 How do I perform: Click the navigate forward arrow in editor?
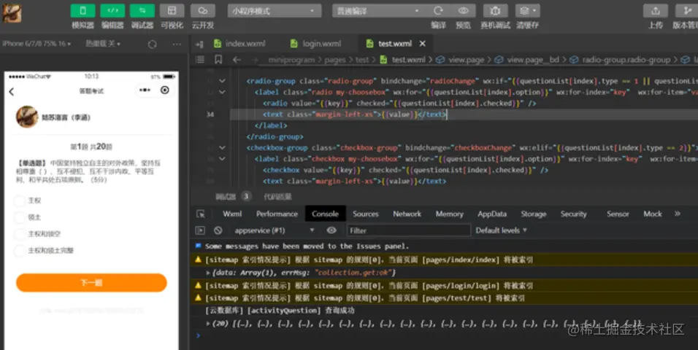[255, 60]
